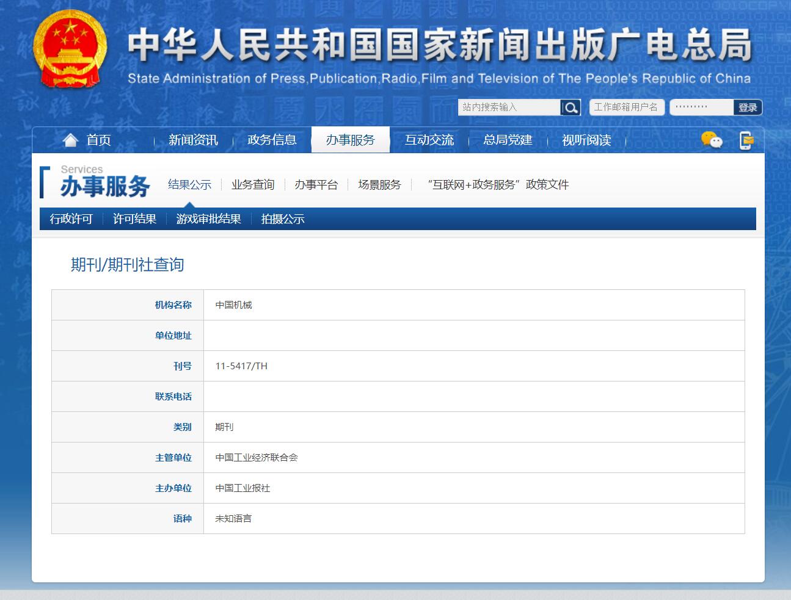
Task: Click 游戏审批结果 in the blue bar
Action: coord(209,219)
